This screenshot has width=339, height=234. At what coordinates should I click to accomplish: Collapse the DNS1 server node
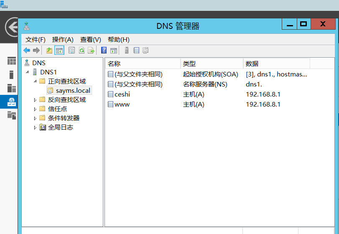(27, 72)
